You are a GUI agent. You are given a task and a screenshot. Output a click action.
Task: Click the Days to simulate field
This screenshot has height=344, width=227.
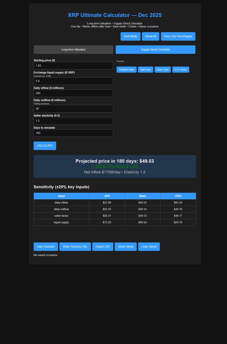(x=73, y=133)
